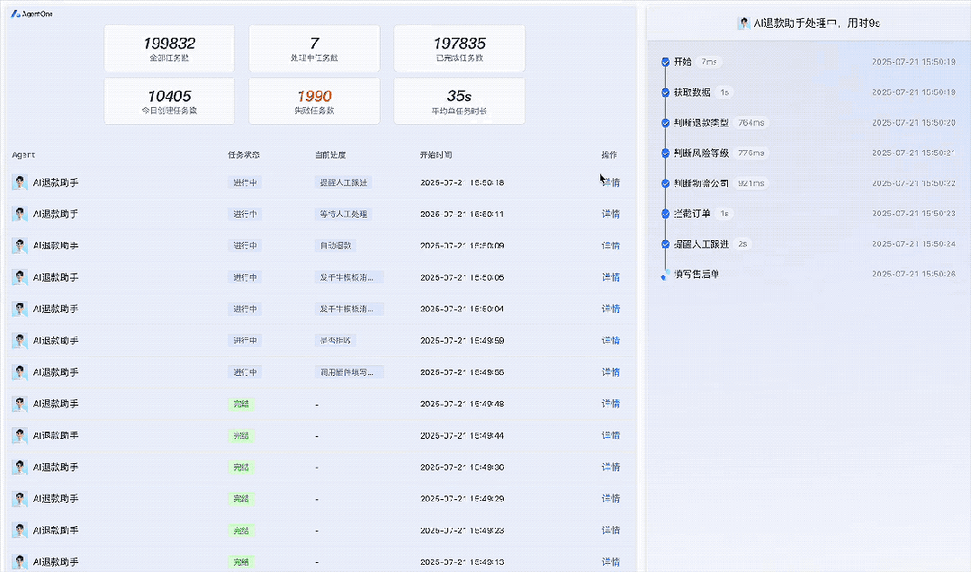
Task: Click the 任务状态 column header
Action: pyautogui.click(x=243, y=155)
